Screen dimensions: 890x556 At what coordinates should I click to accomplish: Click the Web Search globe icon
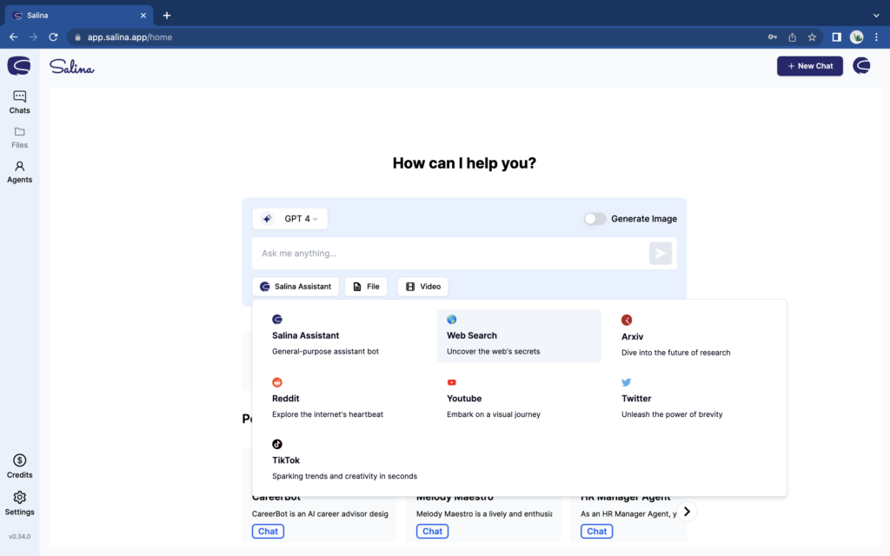(451, 320)
